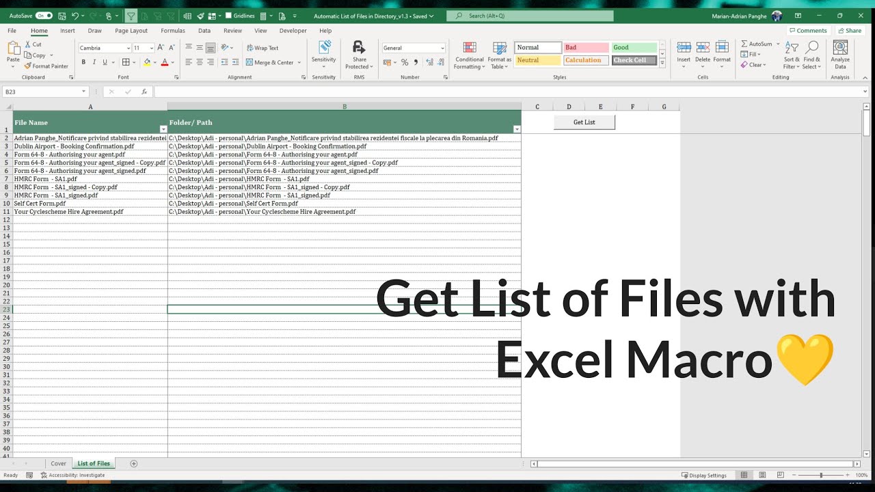Select cell with Self Cert Form.pdf
The height and width of the screenshot is (492, 875).
pyautogui.click(x=90, y=204)
